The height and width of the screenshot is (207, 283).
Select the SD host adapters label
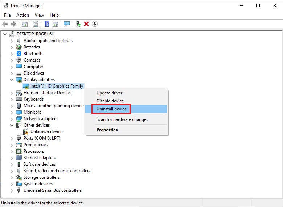pos(40,158)
